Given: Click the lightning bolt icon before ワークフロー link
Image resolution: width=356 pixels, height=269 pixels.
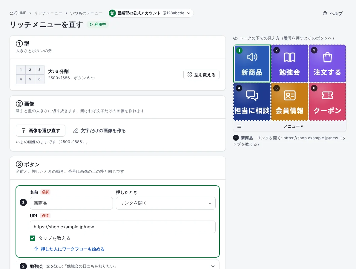Looking at the screenshot, I should click(36, 249).
